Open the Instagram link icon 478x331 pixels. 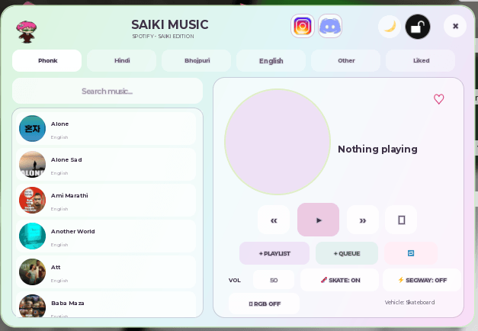point(303,26)
